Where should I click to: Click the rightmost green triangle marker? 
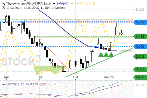coord(111,54)
